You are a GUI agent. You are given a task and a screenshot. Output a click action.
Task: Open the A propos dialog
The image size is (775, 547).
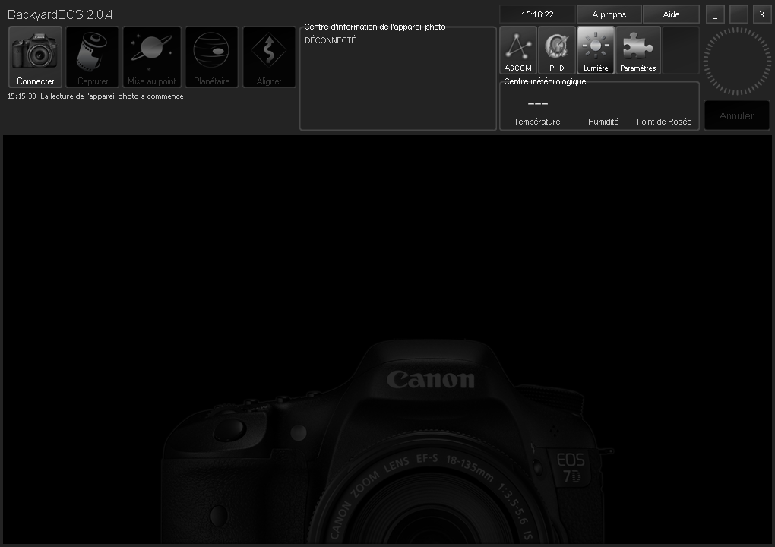click(x=609, y=14)
